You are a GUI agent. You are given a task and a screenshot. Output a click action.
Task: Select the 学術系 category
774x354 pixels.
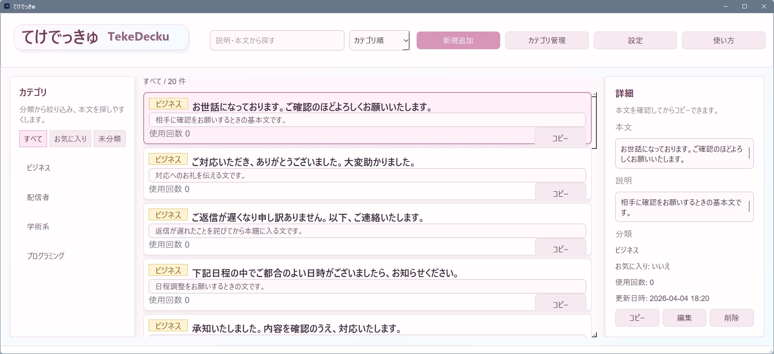(x=38, y=227)
